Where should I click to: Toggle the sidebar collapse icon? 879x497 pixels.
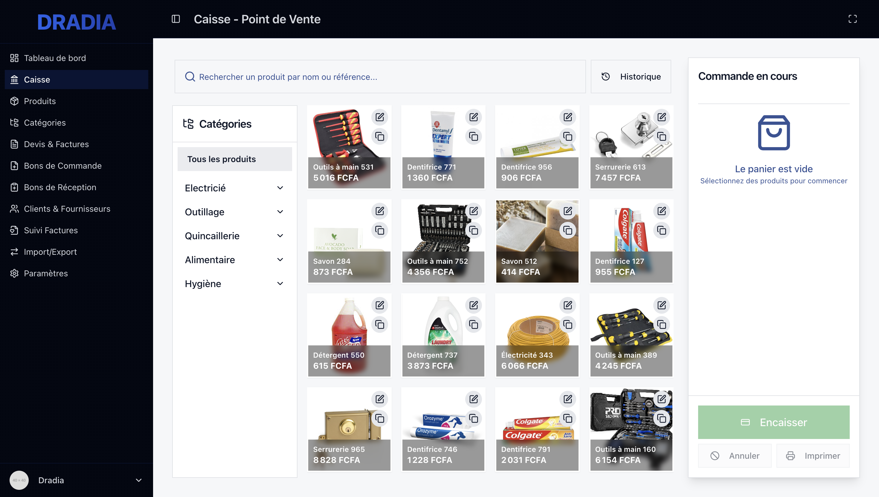coord(176,19)
